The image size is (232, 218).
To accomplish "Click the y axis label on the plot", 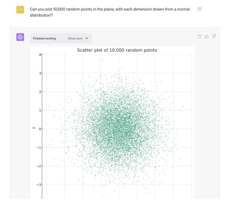I will (33, 128).
